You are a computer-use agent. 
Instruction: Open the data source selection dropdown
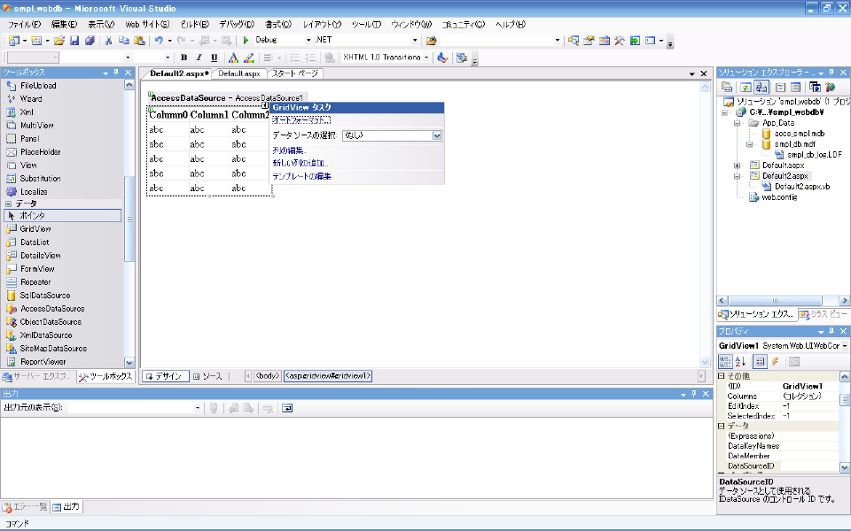[x=437, y=135]
